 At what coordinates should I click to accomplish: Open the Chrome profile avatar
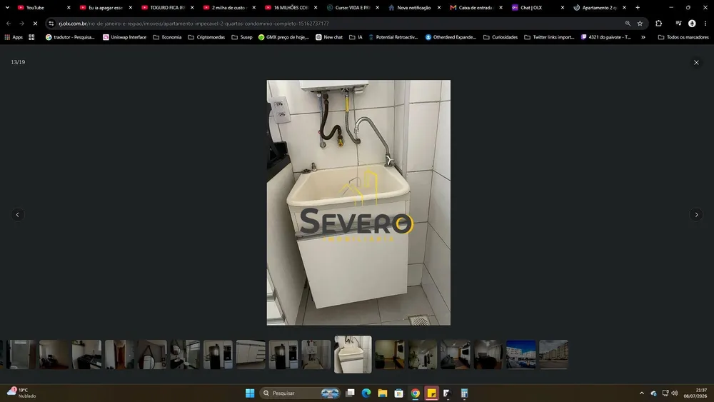(x=692, y=24)
